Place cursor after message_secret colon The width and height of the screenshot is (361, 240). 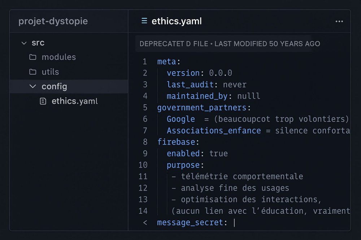[x=234, y=223]
